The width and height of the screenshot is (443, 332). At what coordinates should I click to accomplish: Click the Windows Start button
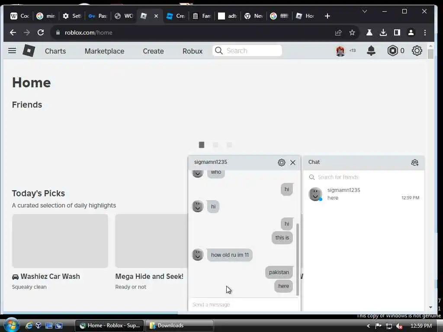tap(11, 325)
